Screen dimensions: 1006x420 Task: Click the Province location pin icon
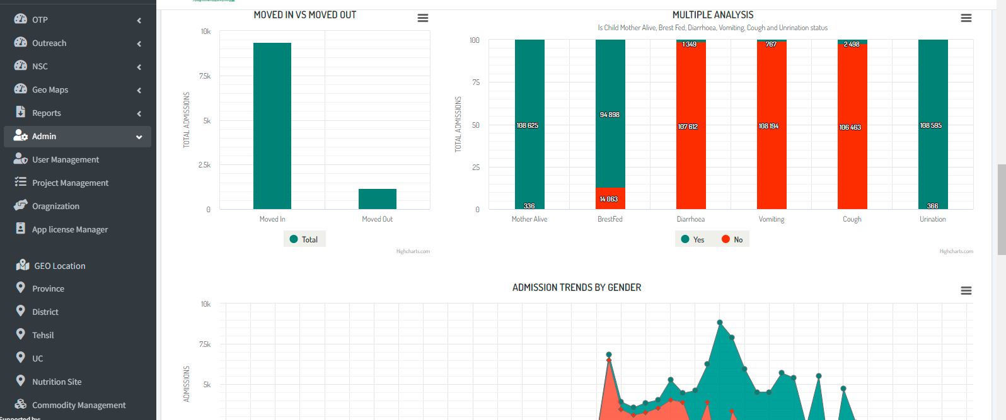20,288
